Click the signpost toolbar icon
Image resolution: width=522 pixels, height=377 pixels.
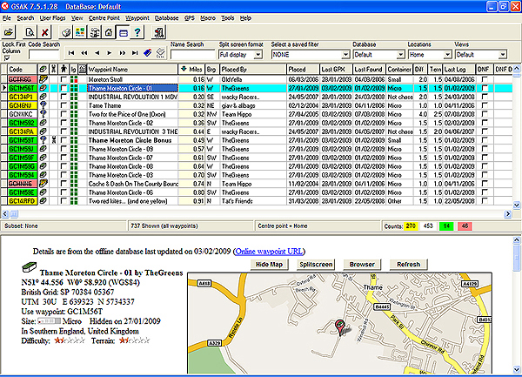(95, 32)
